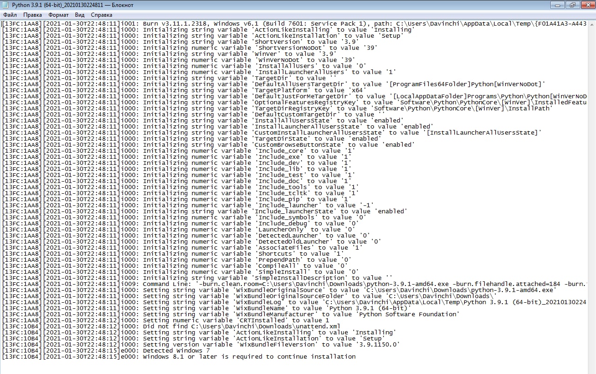Click the line with variable 'WinVerNoDot'
This screenshot has width=596, height=374.
(x=178, y=60)
